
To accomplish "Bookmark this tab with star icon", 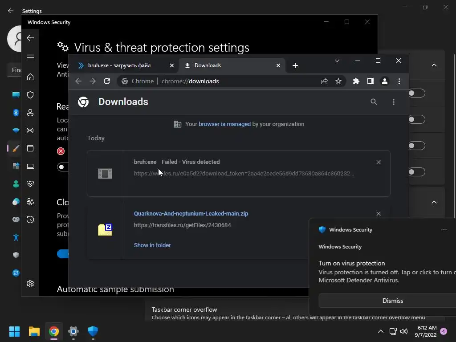I will [338, 81].
